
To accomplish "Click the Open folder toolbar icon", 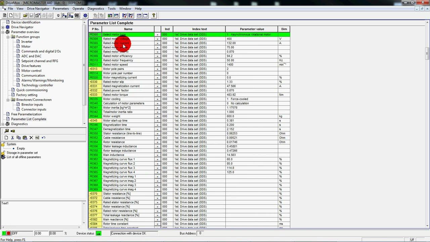I will coord(26,15).
